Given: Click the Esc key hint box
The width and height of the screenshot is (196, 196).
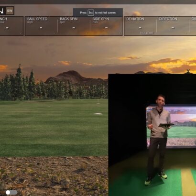Looking at the screenshot, I should tap(91, 12).
